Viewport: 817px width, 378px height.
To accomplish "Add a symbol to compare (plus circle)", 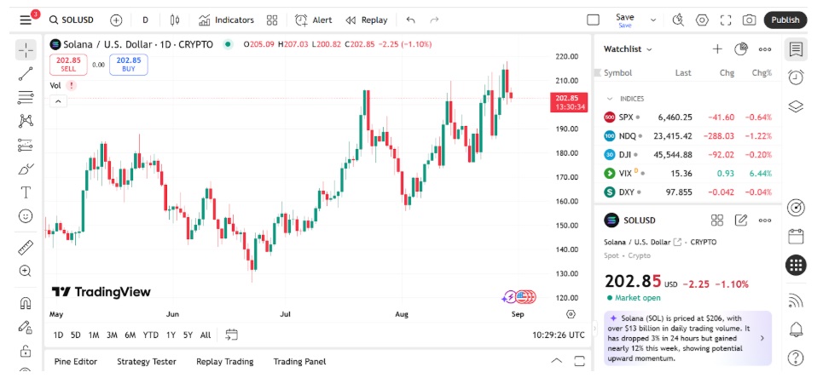I will click(116, 20).
